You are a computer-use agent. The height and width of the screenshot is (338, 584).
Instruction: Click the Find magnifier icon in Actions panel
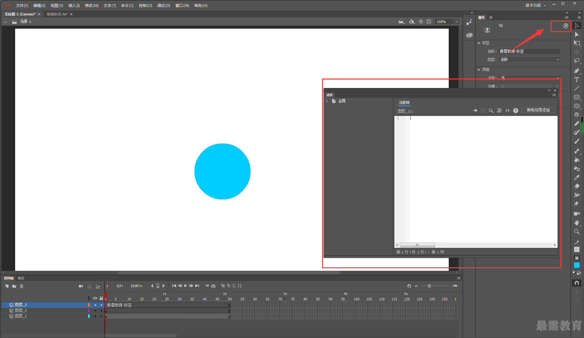(x=491, y=111)
